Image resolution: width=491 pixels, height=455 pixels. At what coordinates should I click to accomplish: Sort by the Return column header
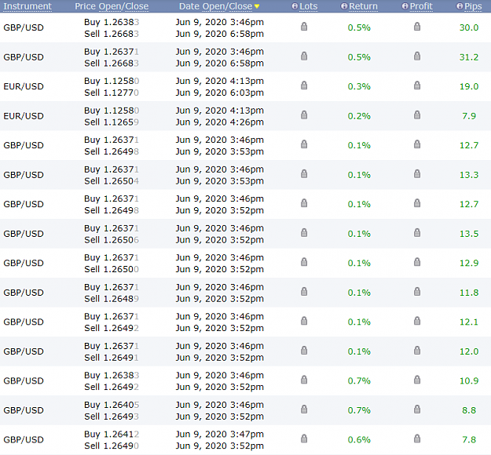[363, 6]
